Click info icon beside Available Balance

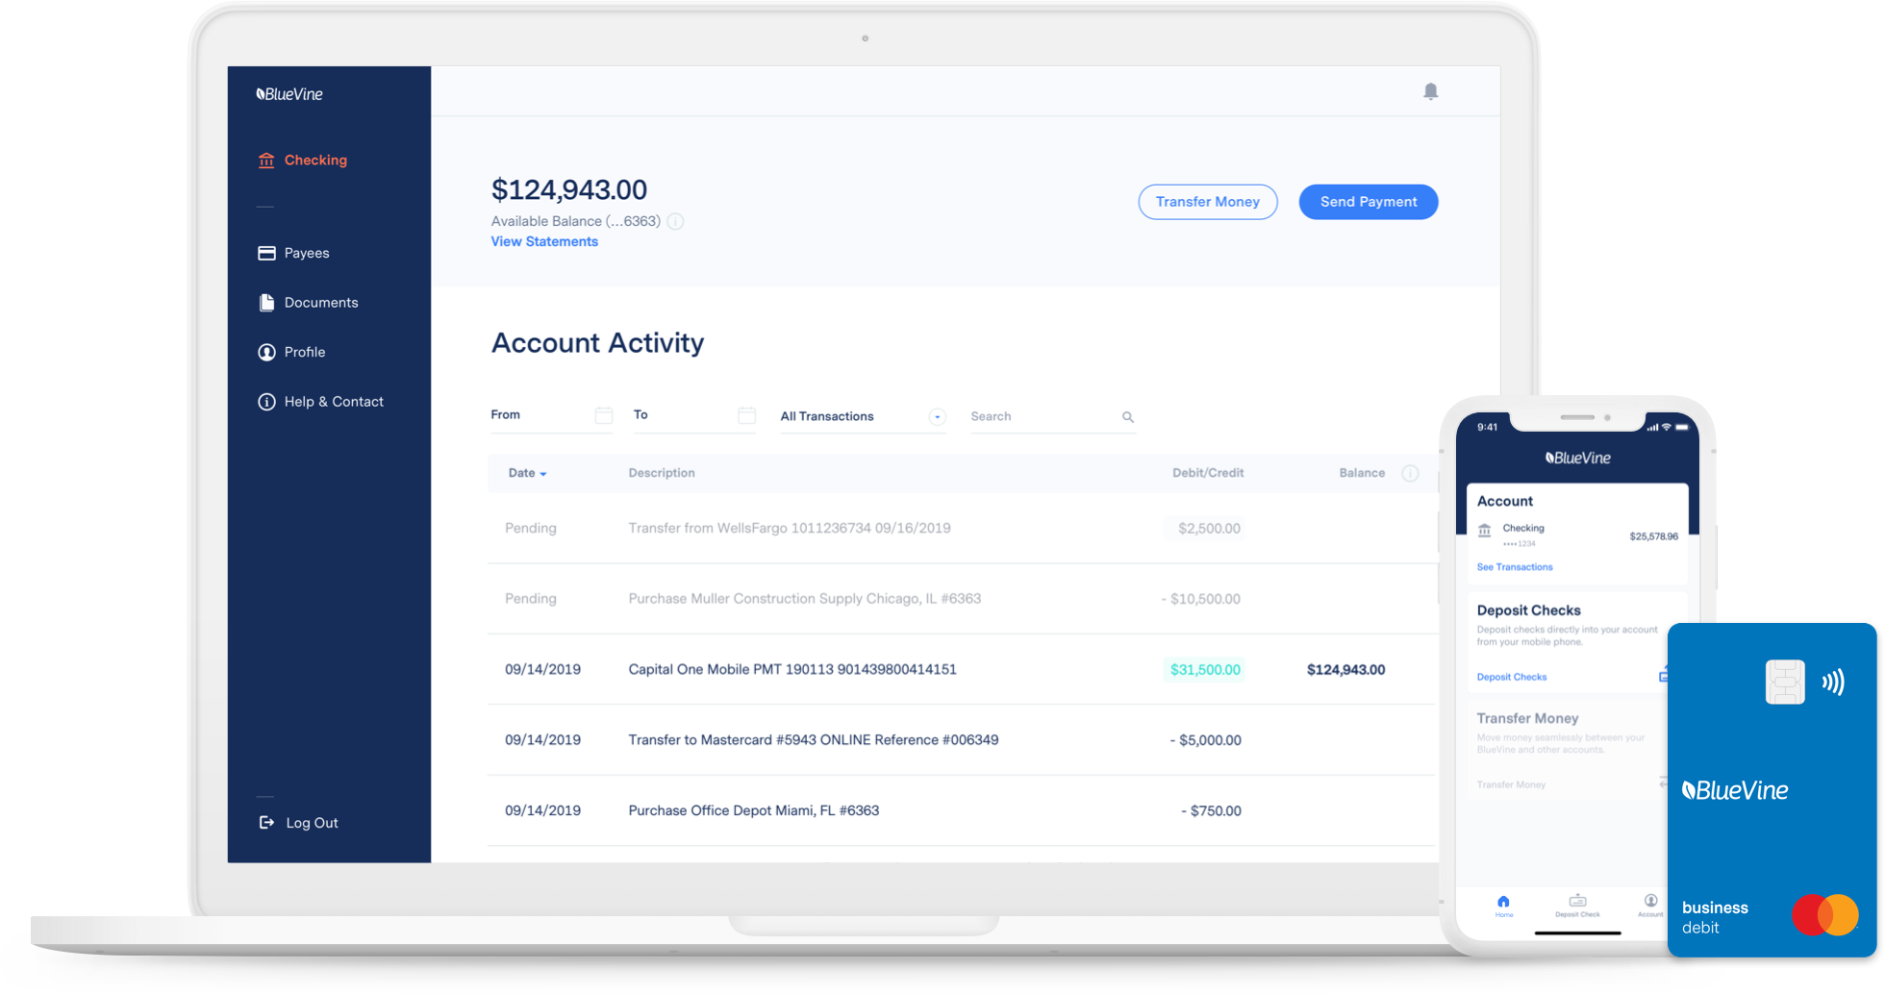pos(676,221)
